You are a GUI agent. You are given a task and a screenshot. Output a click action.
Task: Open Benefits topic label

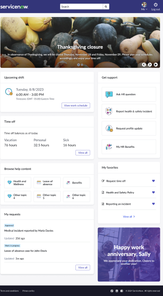[x=77, y=183]
